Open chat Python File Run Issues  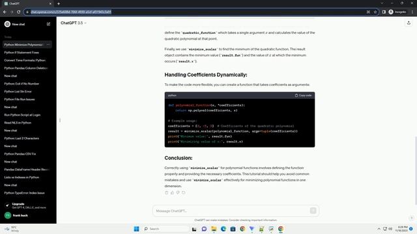[x=20, y=99]
